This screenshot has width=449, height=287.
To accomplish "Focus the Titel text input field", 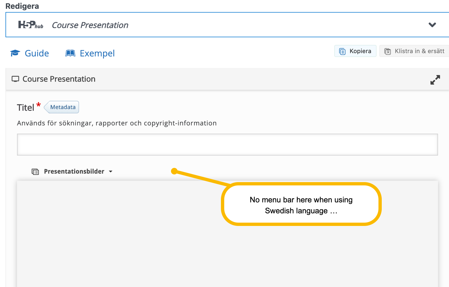I will point(227,145).
